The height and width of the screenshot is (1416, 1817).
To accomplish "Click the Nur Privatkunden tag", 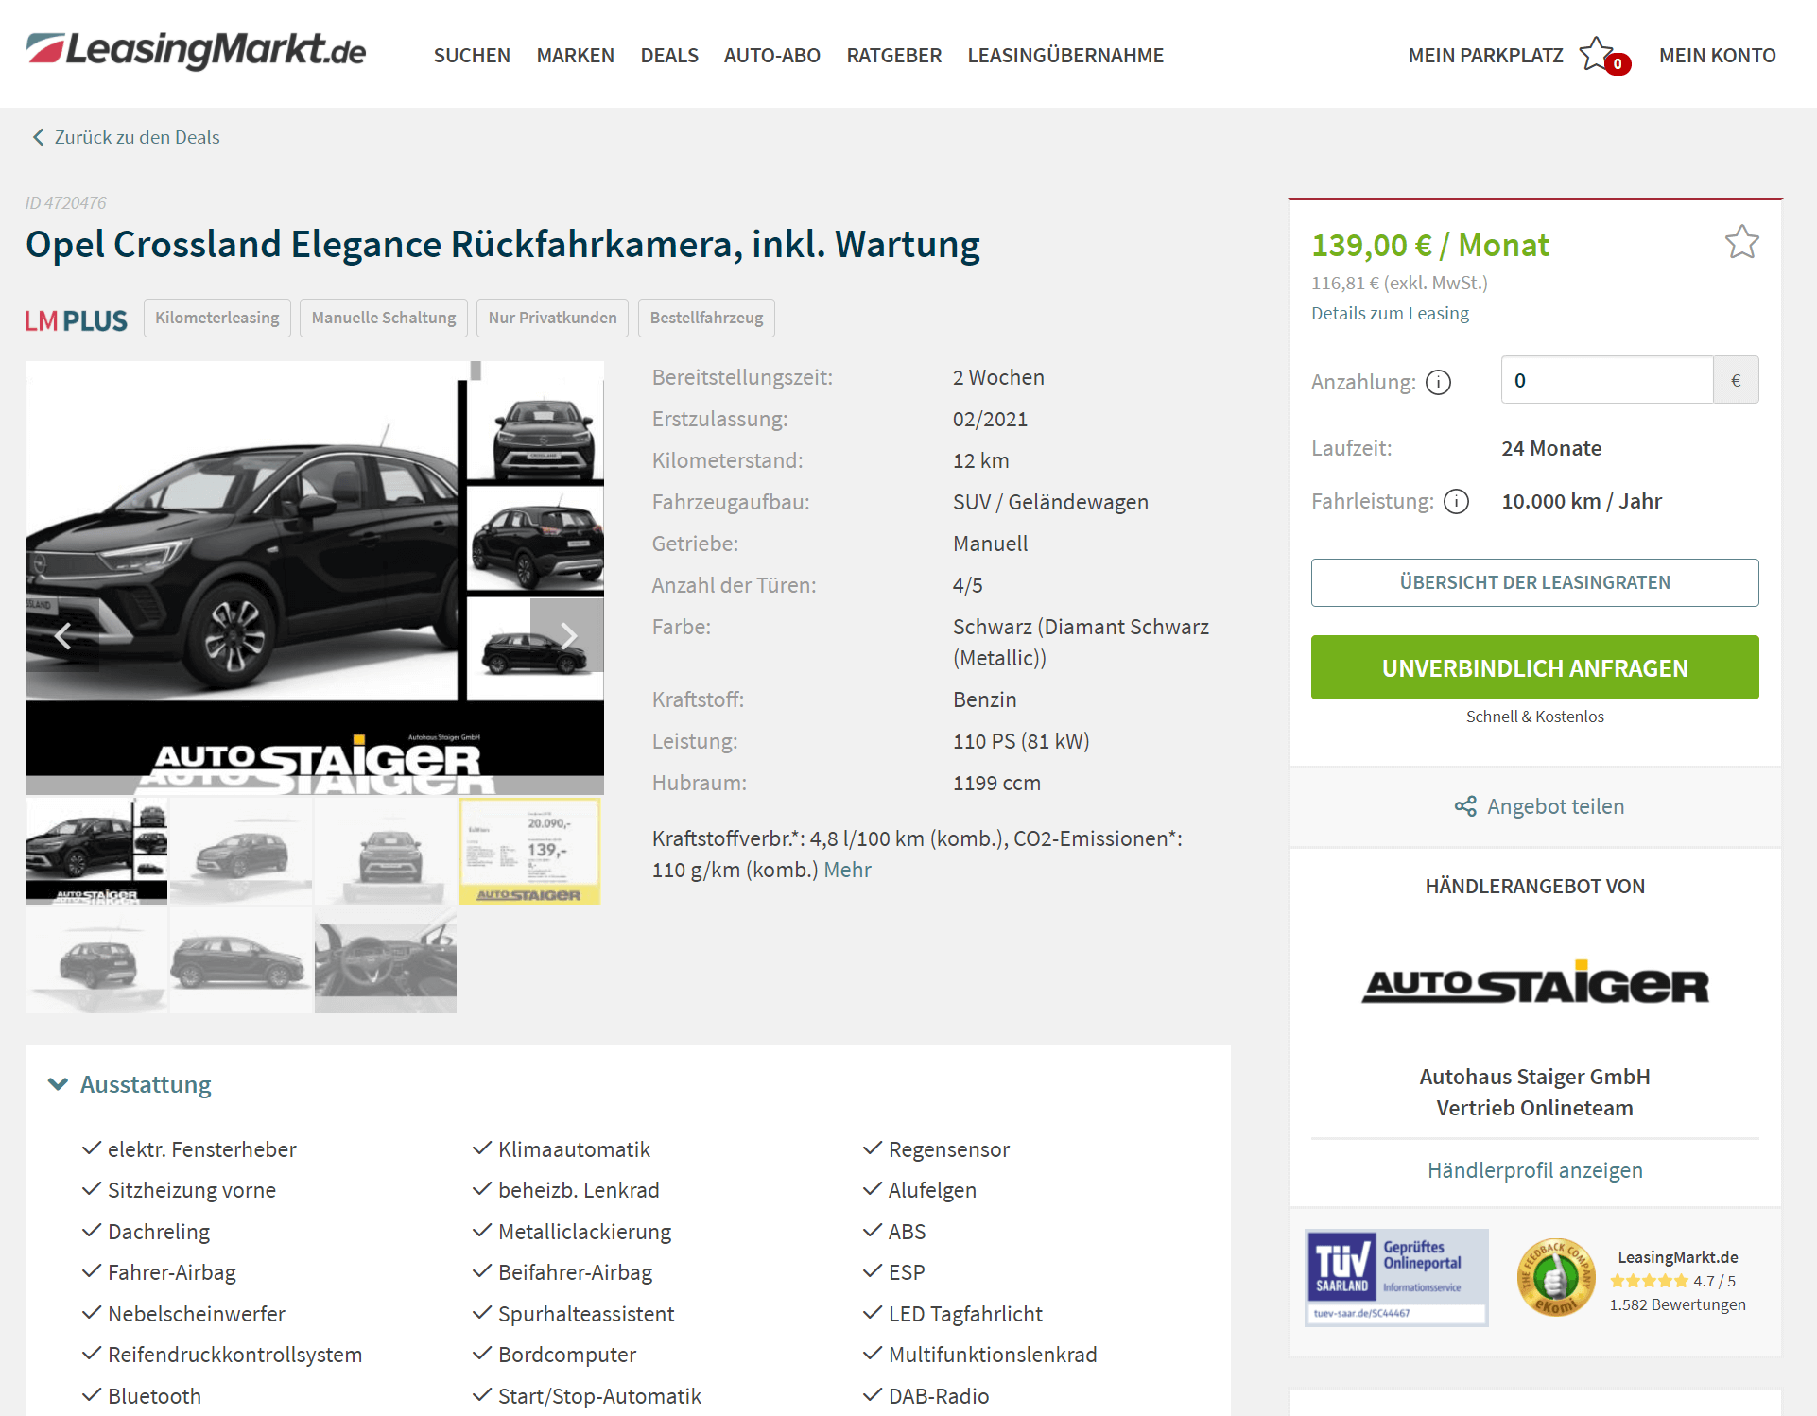I will click(552, 318).
